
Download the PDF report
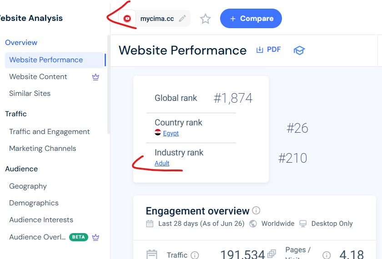click(x=268, y=50)
